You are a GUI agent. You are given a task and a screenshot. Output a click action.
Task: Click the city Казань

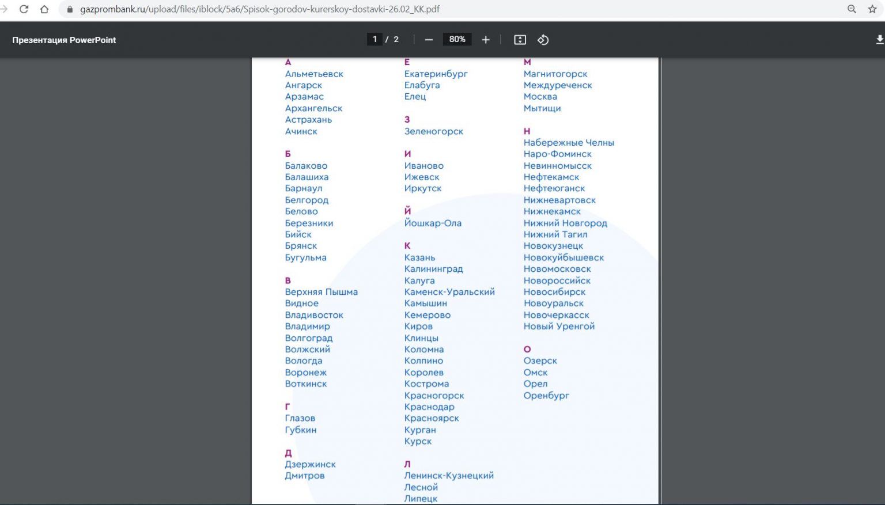click(x=419, y=257)
